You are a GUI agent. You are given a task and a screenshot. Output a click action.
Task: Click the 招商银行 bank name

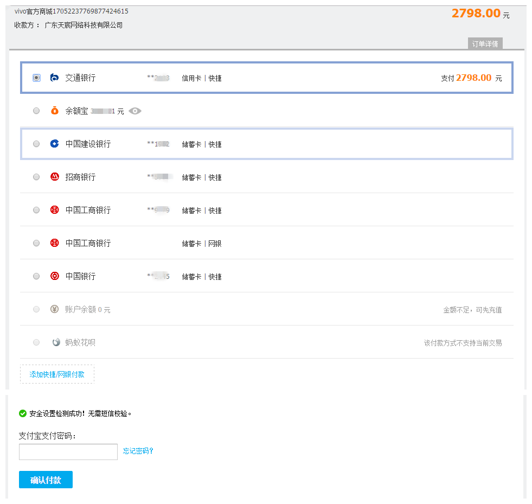[80, 177]
